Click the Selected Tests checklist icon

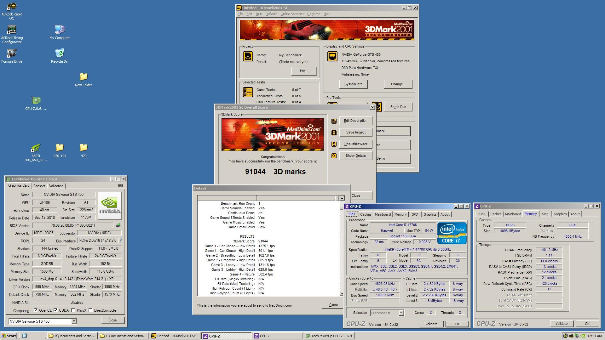[248, 92]
